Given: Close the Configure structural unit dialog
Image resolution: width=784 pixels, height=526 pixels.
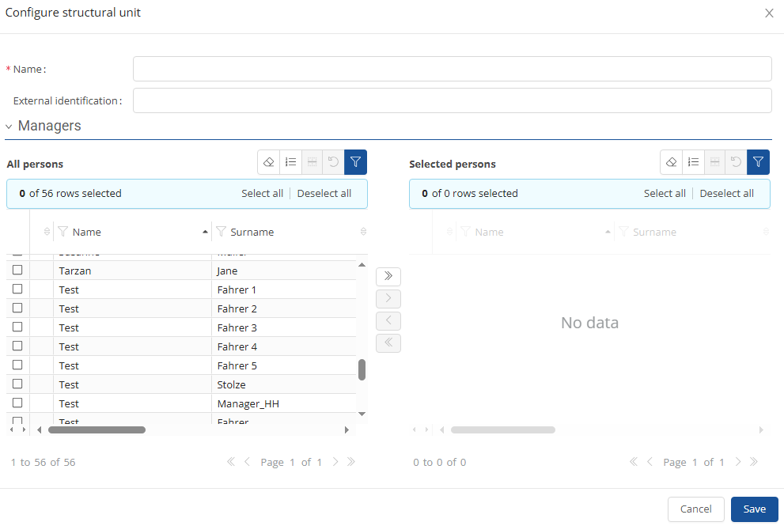Looking at the screenshot, I should (x=769, y=13).
